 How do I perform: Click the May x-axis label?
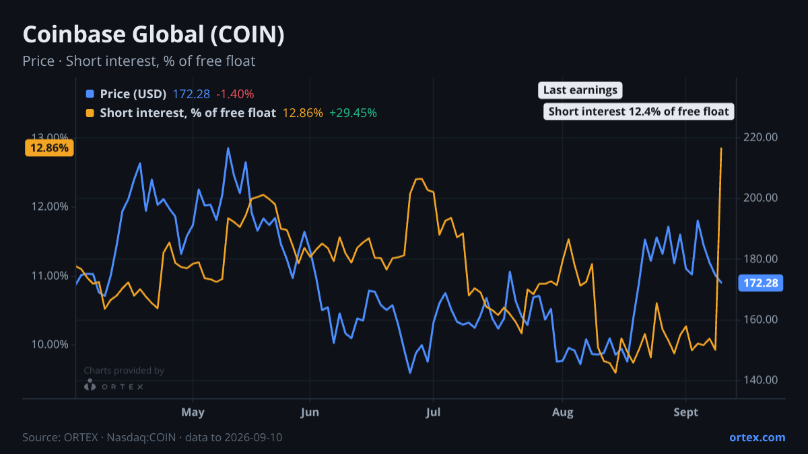pyautogui.click(x=193, y=411)
